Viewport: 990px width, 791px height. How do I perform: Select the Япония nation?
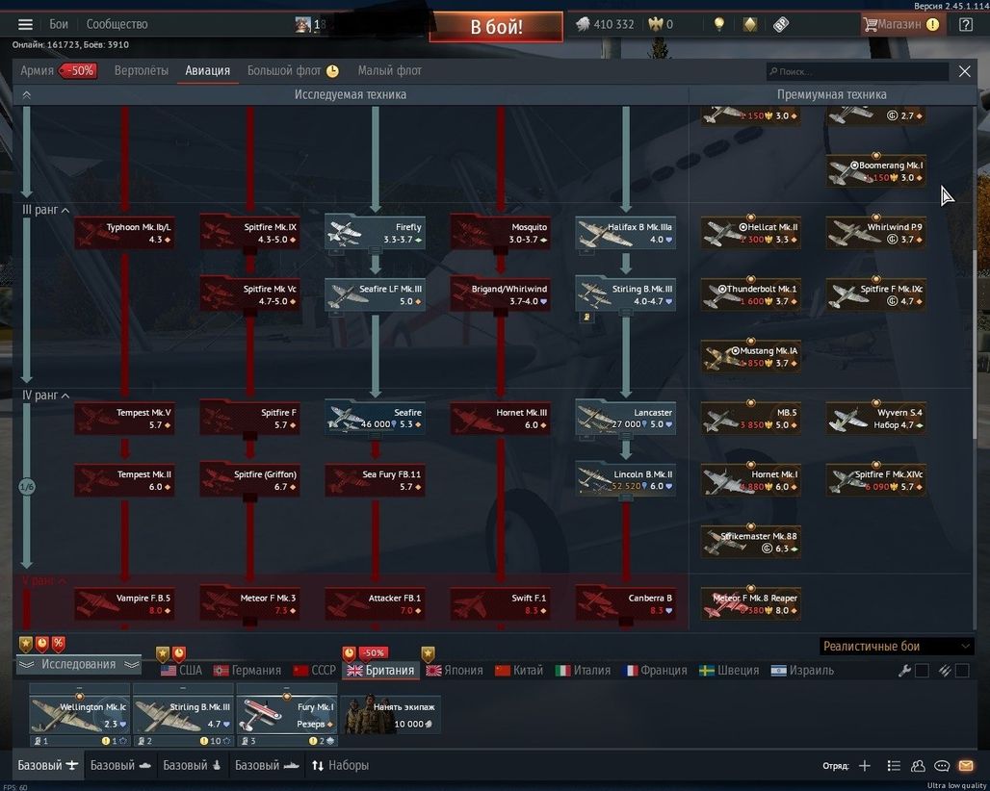click(x=455, y=671)
